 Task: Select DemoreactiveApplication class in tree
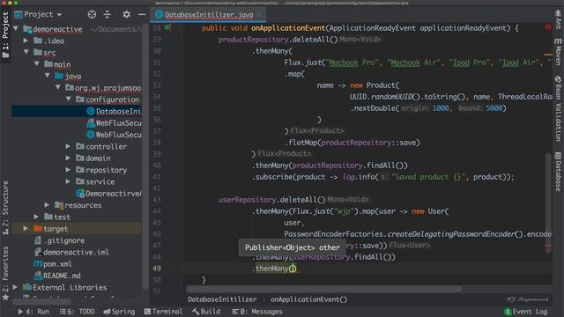tap(109, 194)
